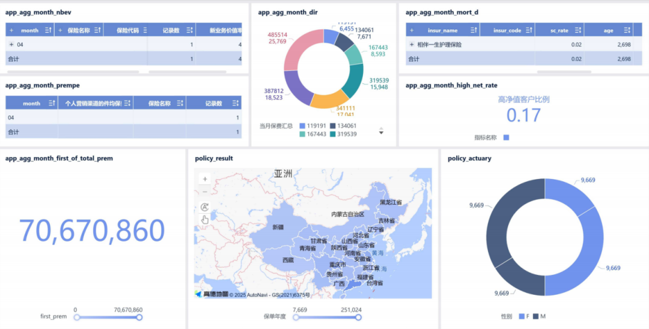Expand all rows via plus in insur_name header
Viewport: 649px width, 329px height.
tap(412, 30)
